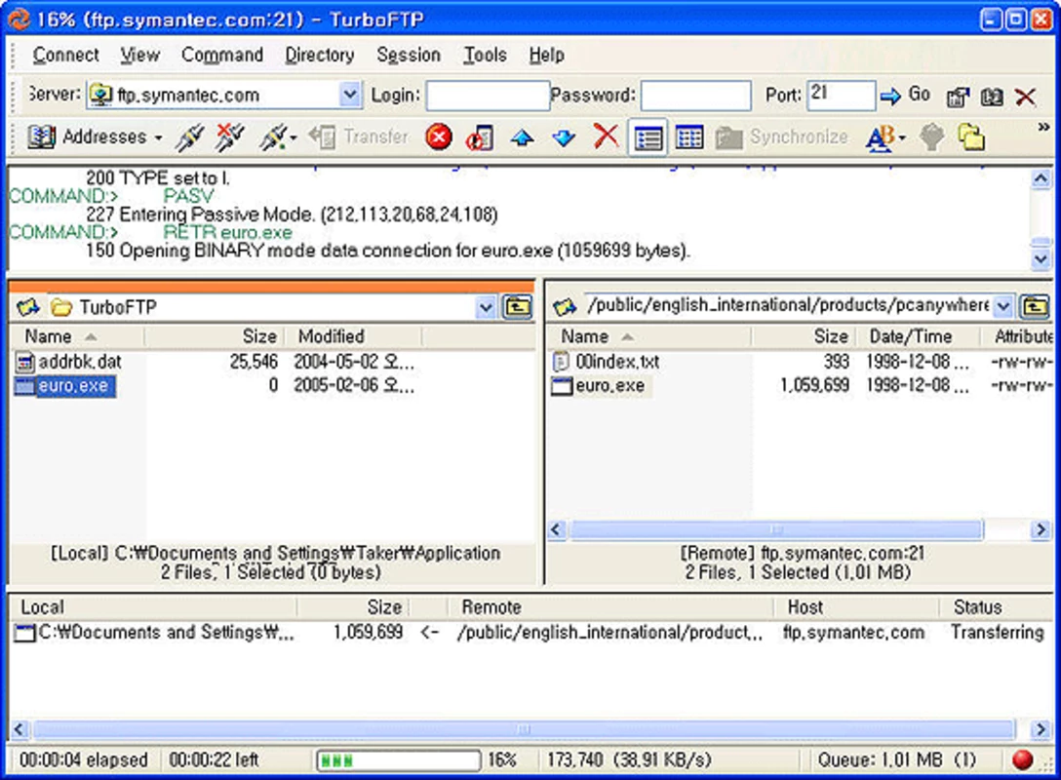Screen dimensions: 1061x780
Task: Open the Session menu
Action: pyautogui.click(x=408, y=55)
